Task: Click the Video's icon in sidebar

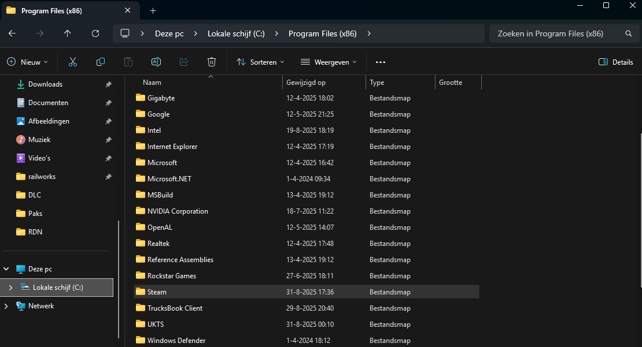Action: coord(20,158)
